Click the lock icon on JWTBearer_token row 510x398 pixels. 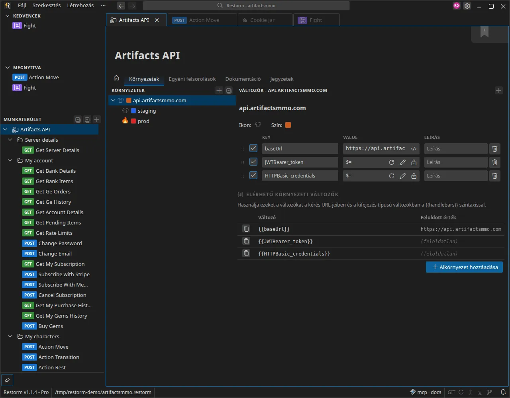point(414,162)
